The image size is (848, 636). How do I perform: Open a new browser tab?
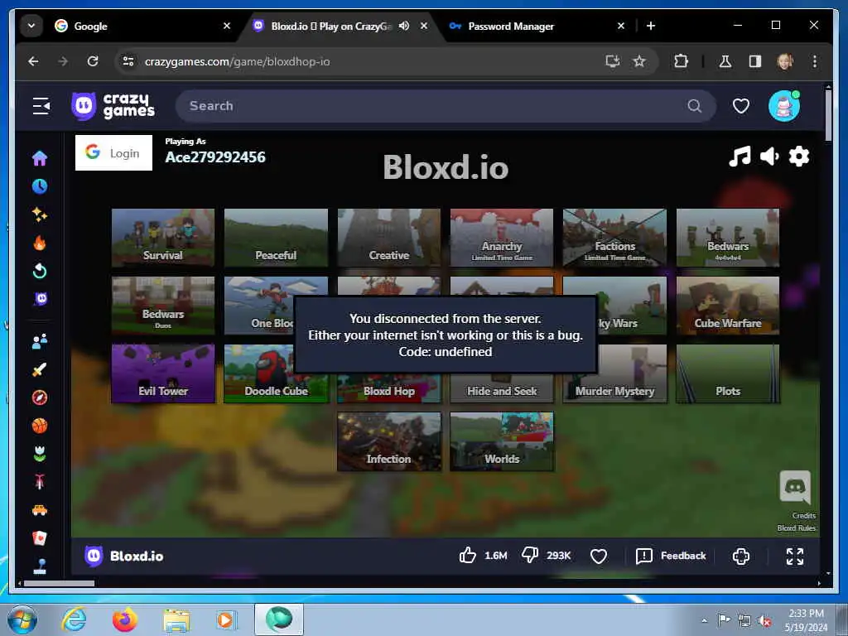coord(651,26)
